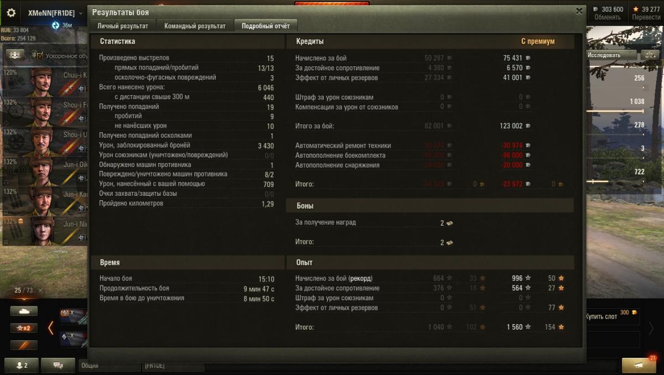Screen dimensions: 664x375
Task: Click the Обменять credits link
Action: 608,17
